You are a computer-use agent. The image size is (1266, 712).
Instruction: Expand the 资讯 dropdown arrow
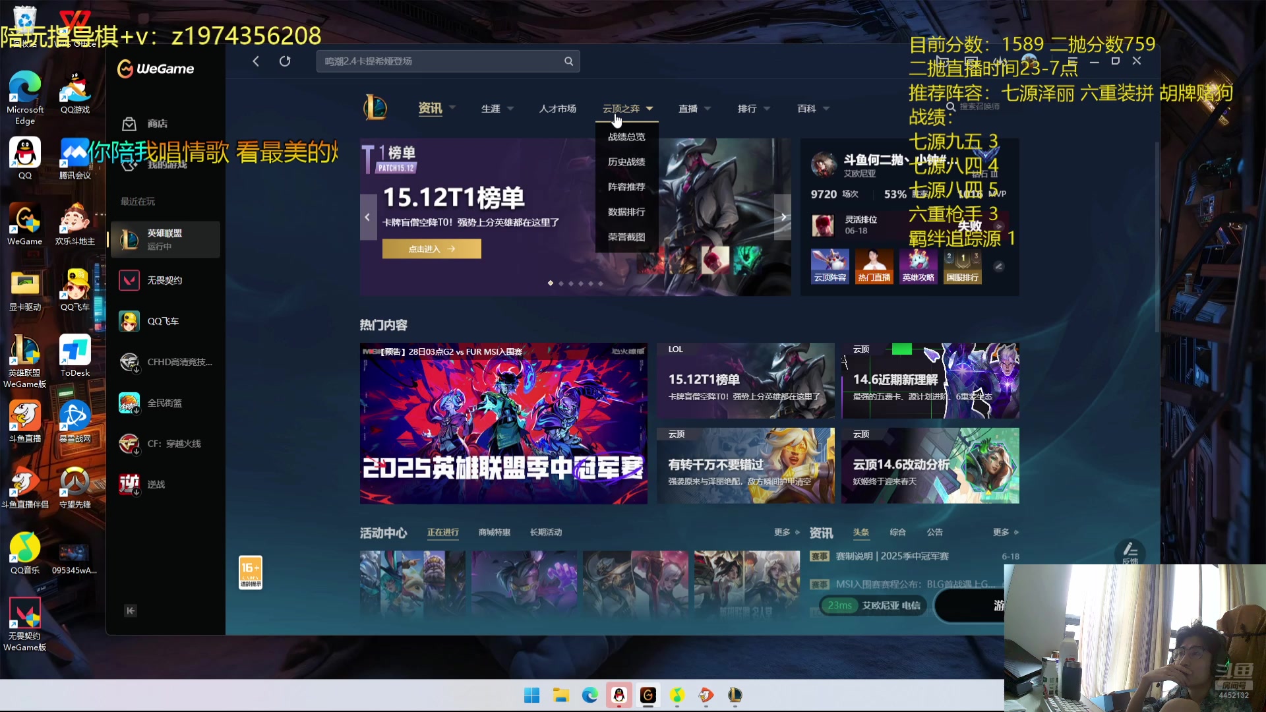coord(452,109)
